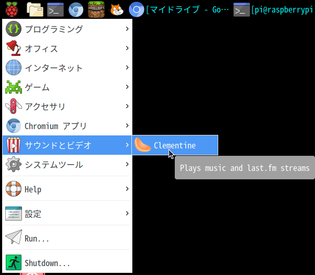The width and height of the screenshot is (315, 275).
Task: Open the Chromium アプリ menu category
Action: click(67, 126)
